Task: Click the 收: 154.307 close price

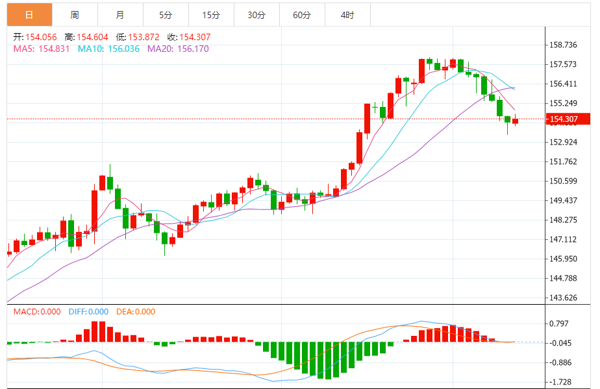Action: pyautogui.click(x=189, y=37)
